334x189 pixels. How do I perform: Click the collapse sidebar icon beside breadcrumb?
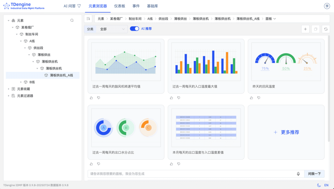click(x=88, y=19)
